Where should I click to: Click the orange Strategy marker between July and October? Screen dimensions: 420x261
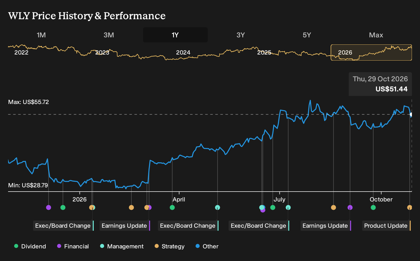(333, 207)
